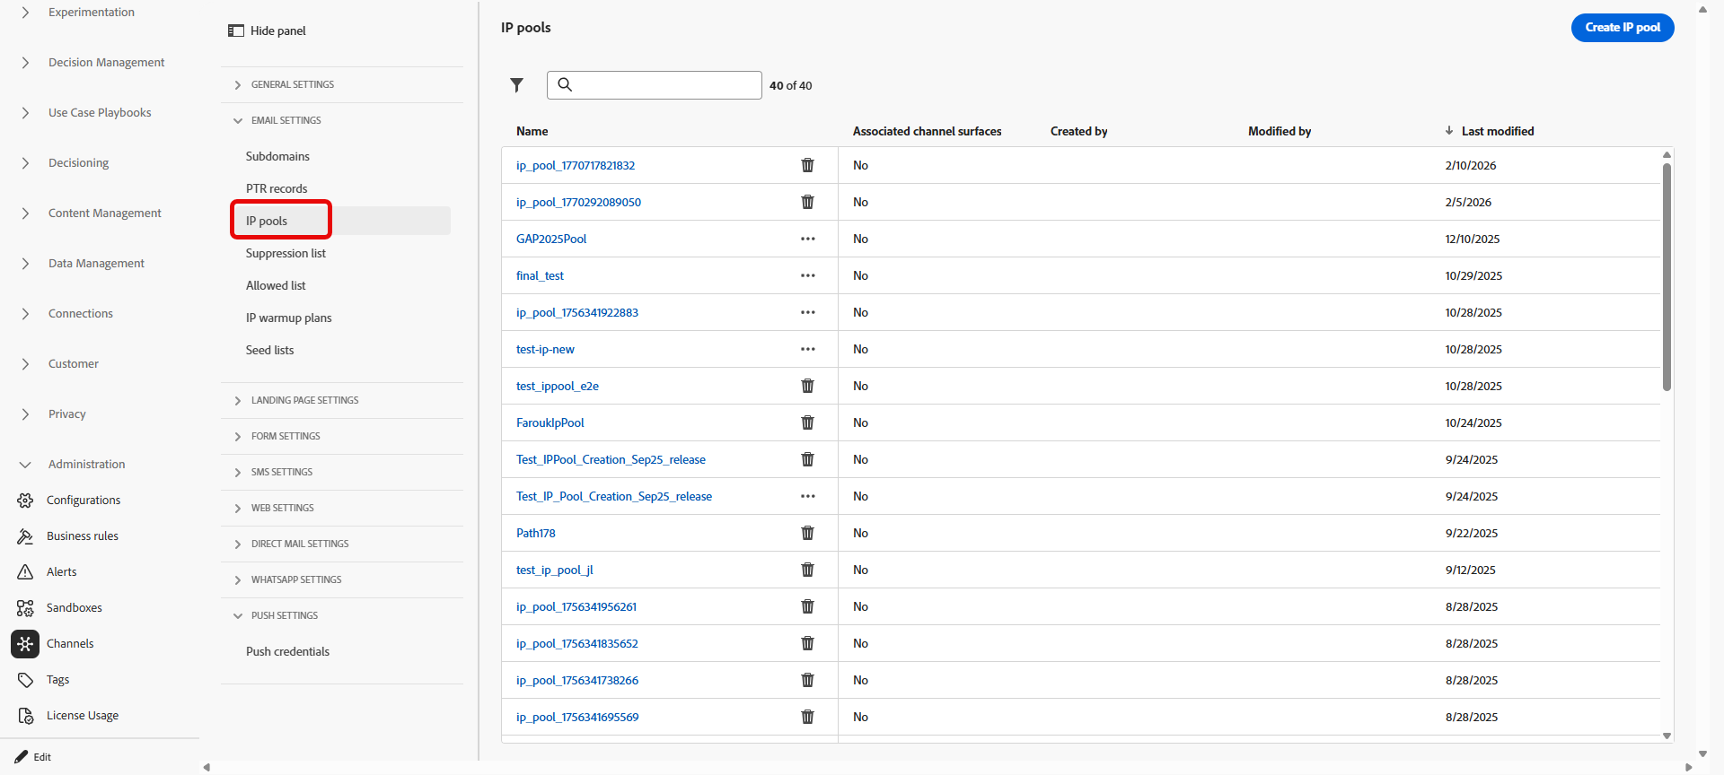Click trash icon for FaroukIpPool
The image size is (1724, 775).
807,422
